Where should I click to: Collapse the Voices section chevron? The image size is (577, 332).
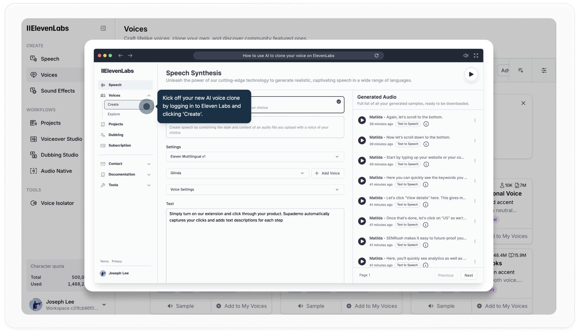tap(149, 95)
